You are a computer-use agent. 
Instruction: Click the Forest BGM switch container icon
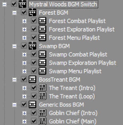[33, 12]
